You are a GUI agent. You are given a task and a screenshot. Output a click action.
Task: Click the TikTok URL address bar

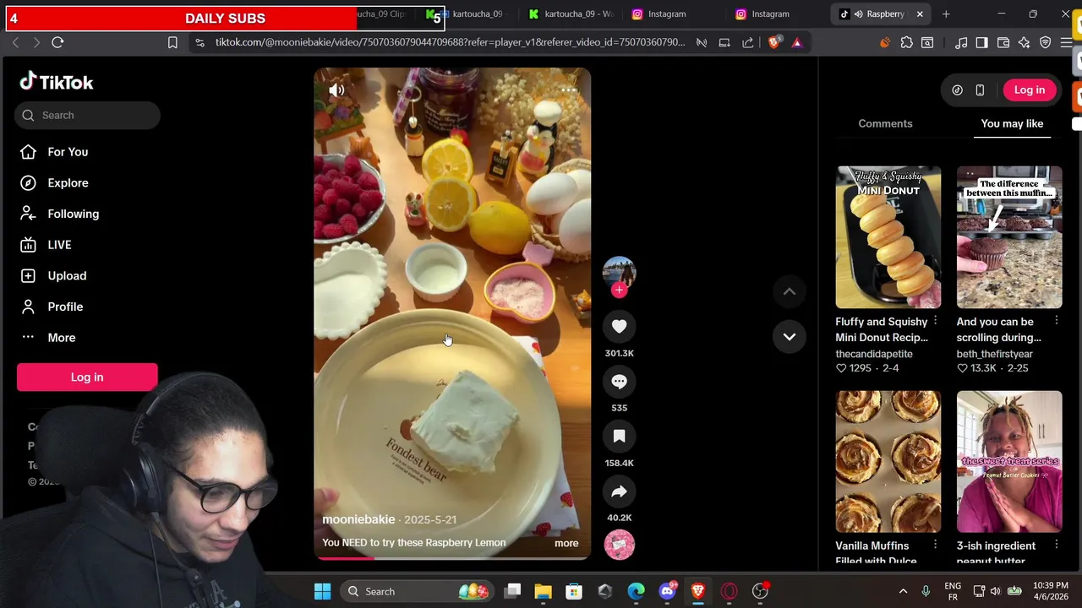click(450, 42)
